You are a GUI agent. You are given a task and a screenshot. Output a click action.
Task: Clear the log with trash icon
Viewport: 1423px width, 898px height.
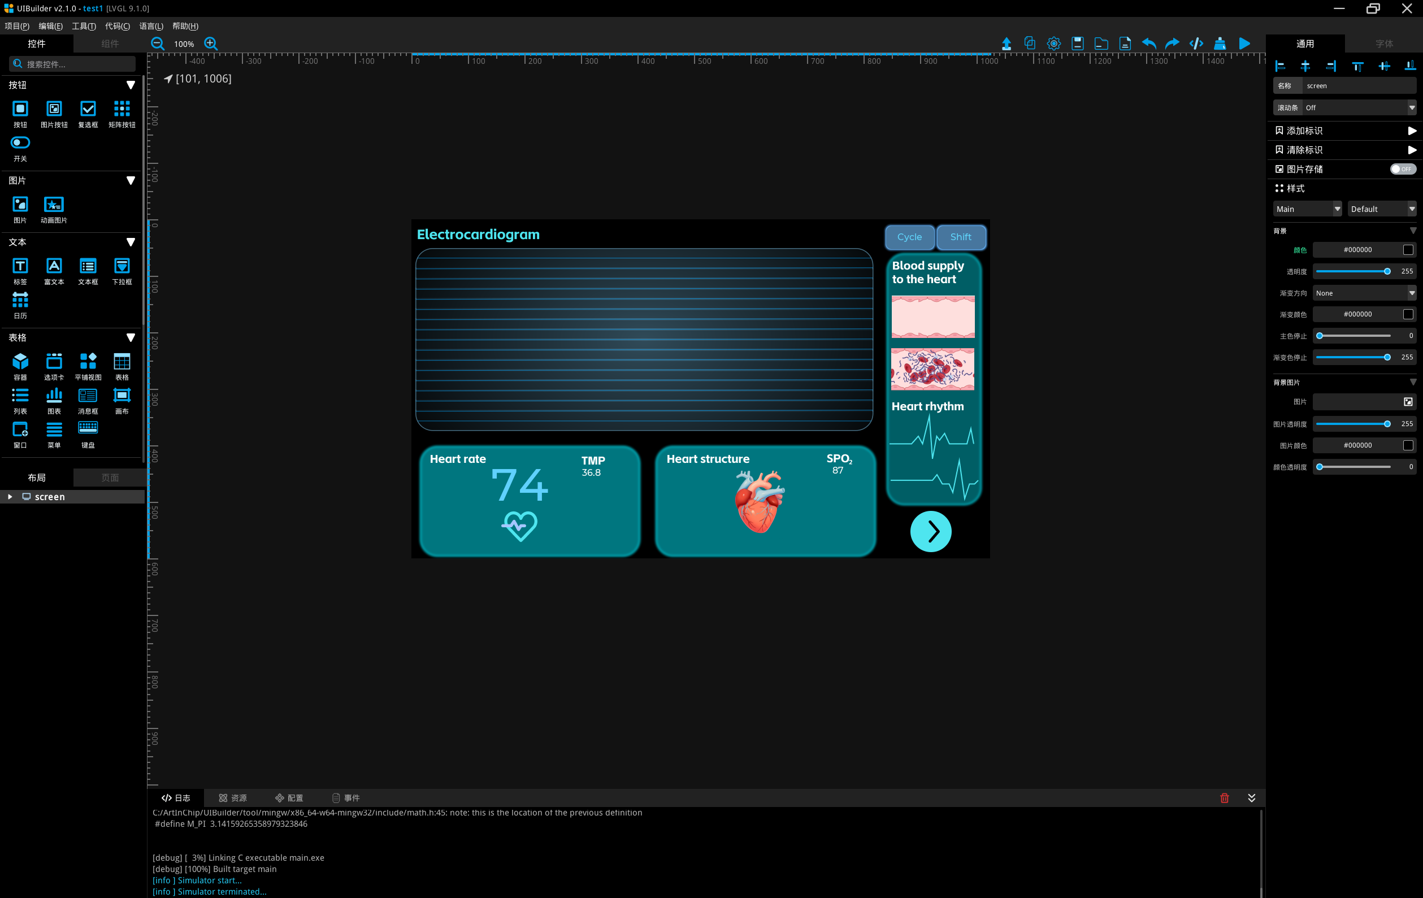1224,798
